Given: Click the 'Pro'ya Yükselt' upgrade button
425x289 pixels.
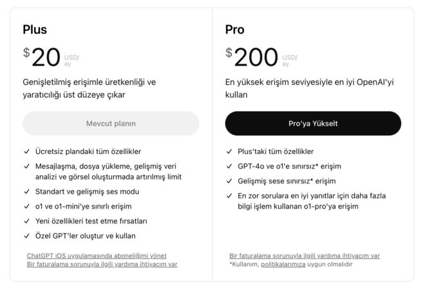Looking at the screenshot, I should coord(313,124).
